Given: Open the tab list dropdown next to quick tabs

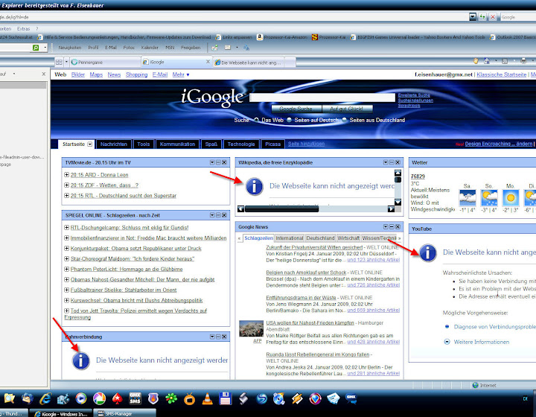Looking at the screenshot, I should [66, 63].
